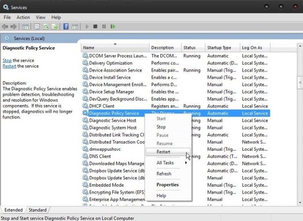The height and width of the screenshot is (221, 303).
Task: Click gear icon beside Device Association Service
Action: coord(85,70)
